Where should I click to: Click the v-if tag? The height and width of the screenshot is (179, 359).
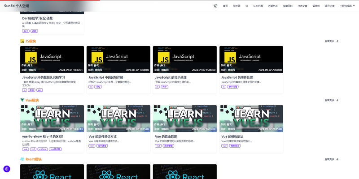pos(33,149)
